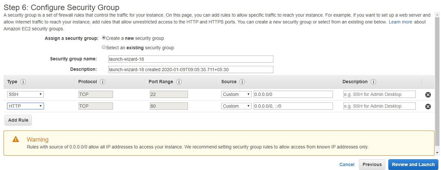Click port range 80 field
This screenshot has height=170, width=441.
(169, 106)
